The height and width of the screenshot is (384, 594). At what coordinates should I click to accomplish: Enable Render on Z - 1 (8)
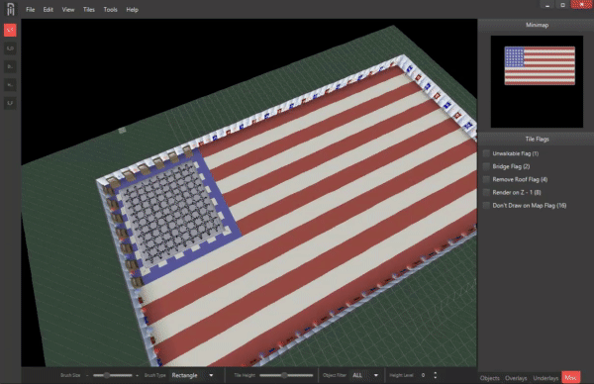(x=486, y=192)
